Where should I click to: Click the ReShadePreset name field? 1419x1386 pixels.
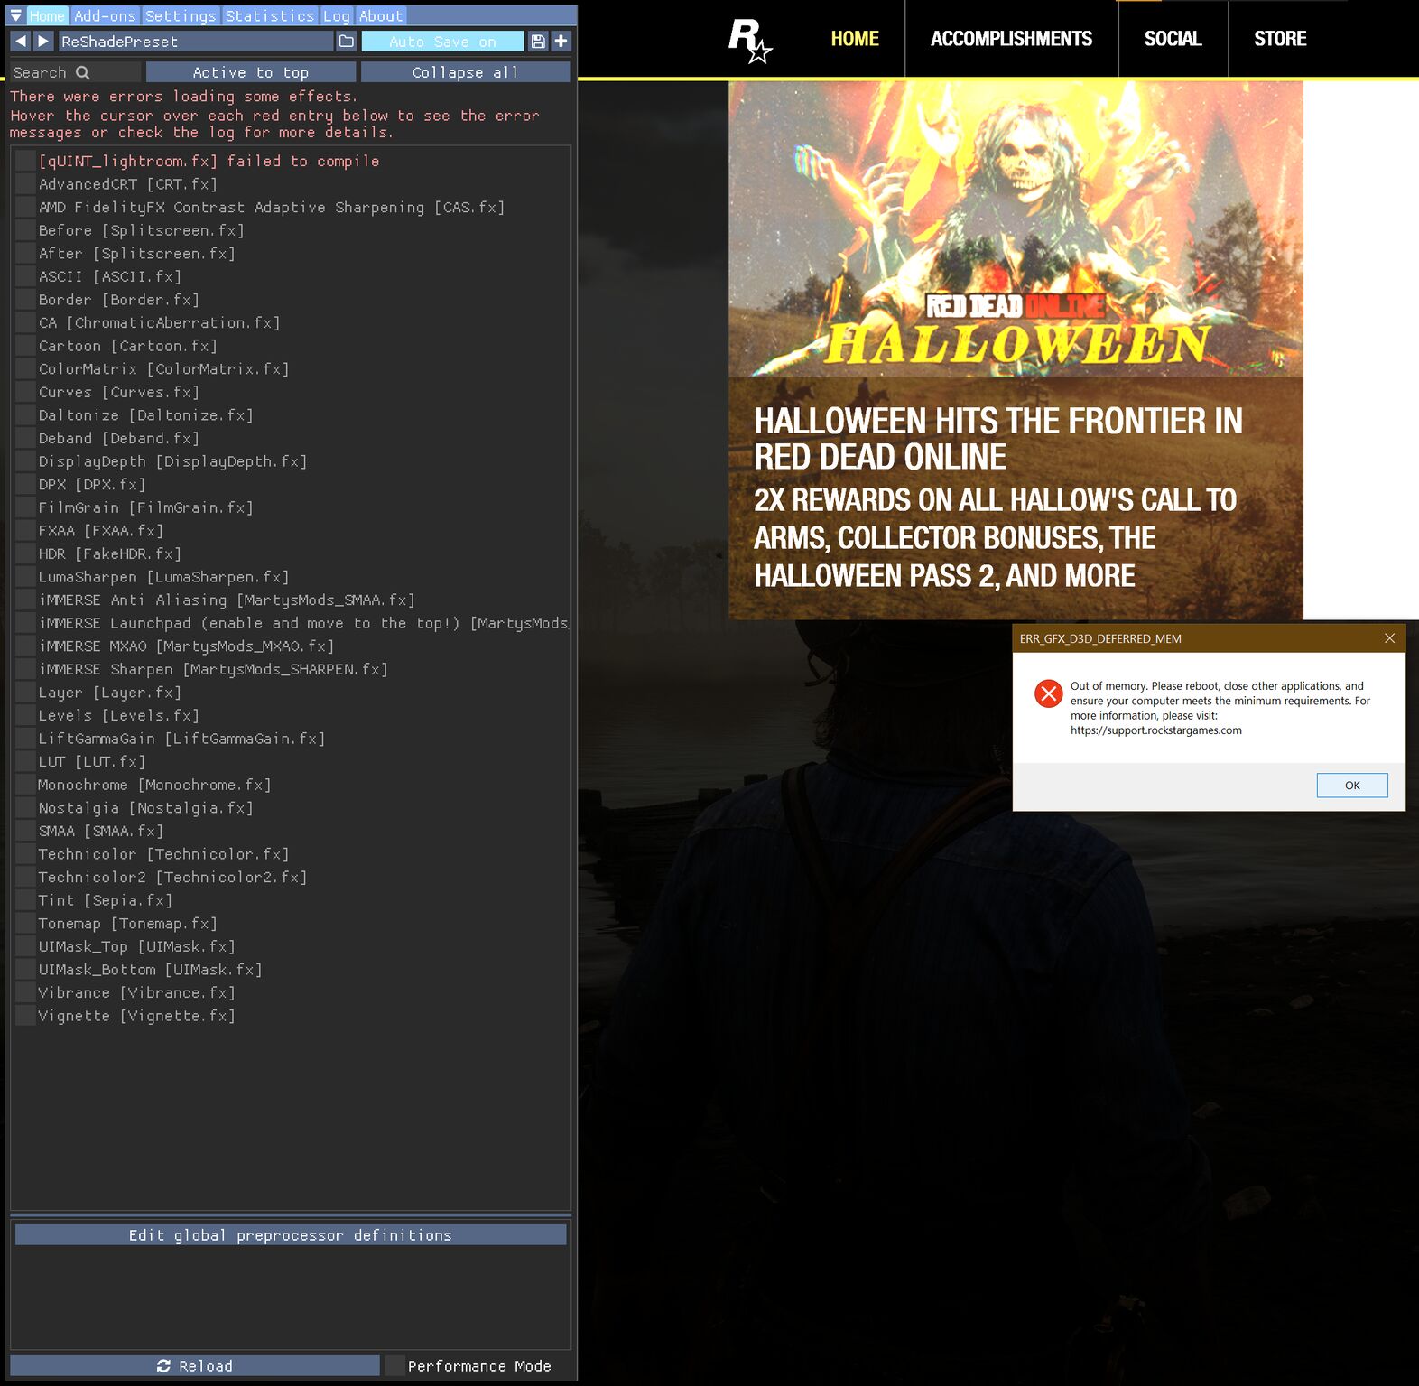pyautogui.click(x=196, y=41)
